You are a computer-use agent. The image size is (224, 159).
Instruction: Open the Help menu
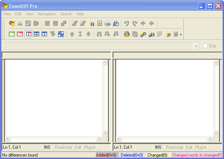click(80, 14)
